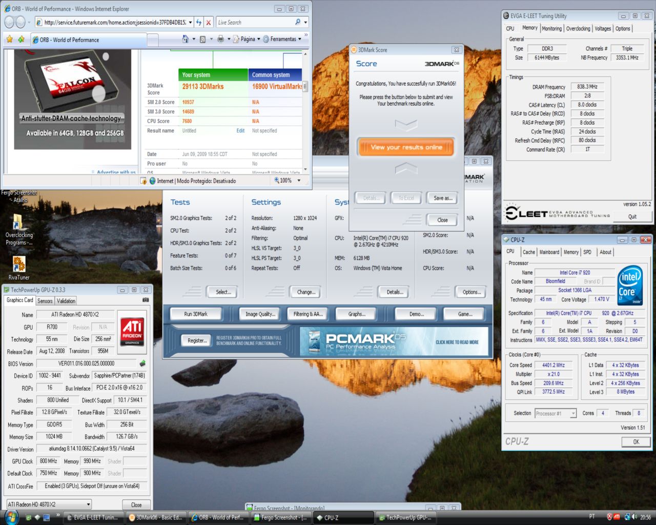Click Options... button in 3DMark06 results
The width and height of the screenshot is (656, 525).
tap(471, 292)
